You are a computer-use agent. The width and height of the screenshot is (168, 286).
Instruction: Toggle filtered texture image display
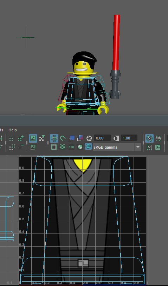click(x=42, y=138)
